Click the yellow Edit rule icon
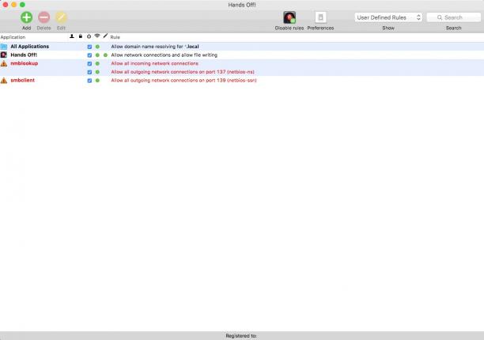The image size is (484, 340). tap(61, 17)
